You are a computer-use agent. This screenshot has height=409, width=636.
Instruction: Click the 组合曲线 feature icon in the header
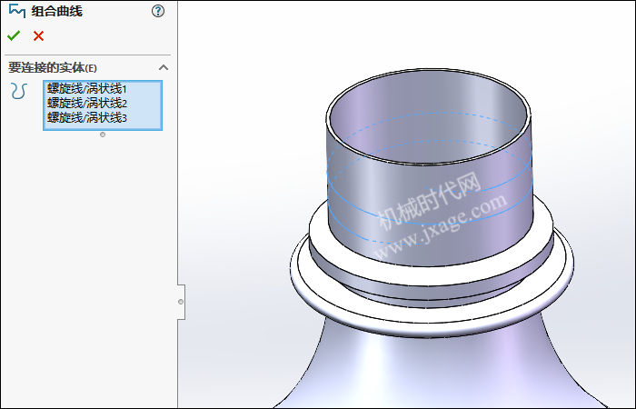click(x=17, y=11)
